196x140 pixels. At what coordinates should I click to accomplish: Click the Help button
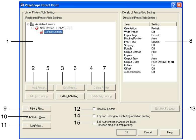[x=170, y=132]
